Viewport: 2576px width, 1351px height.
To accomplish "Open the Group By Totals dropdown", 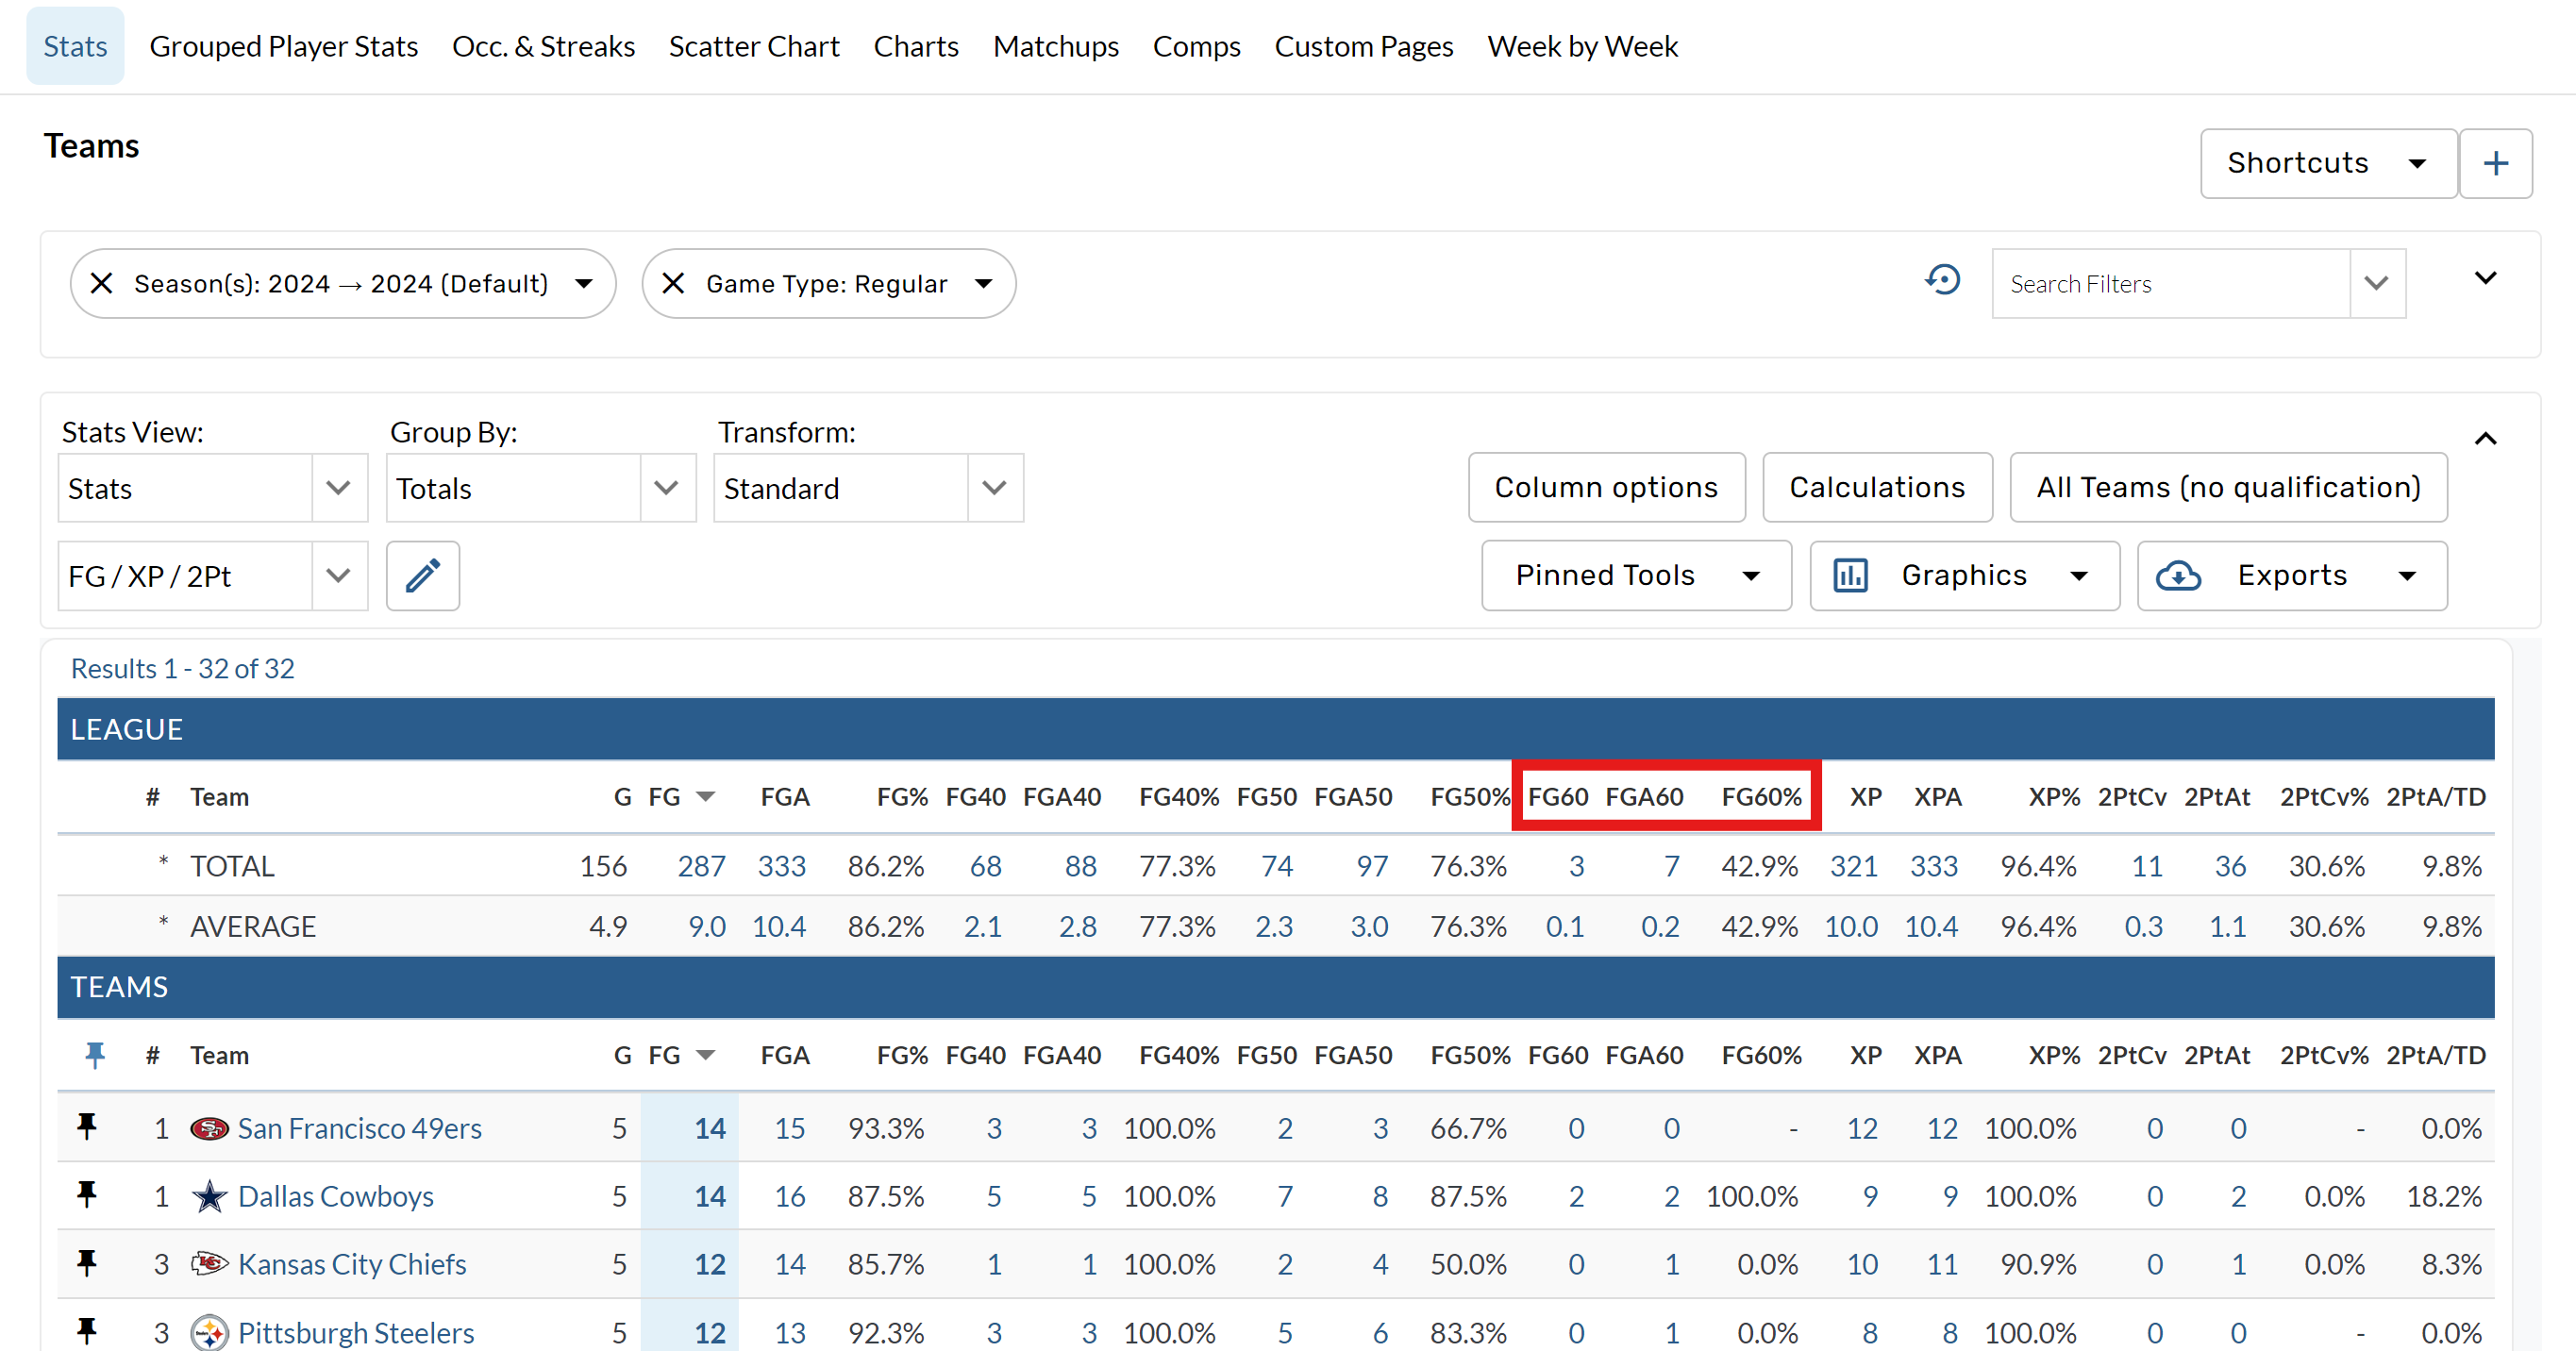I will click(540, 488).
